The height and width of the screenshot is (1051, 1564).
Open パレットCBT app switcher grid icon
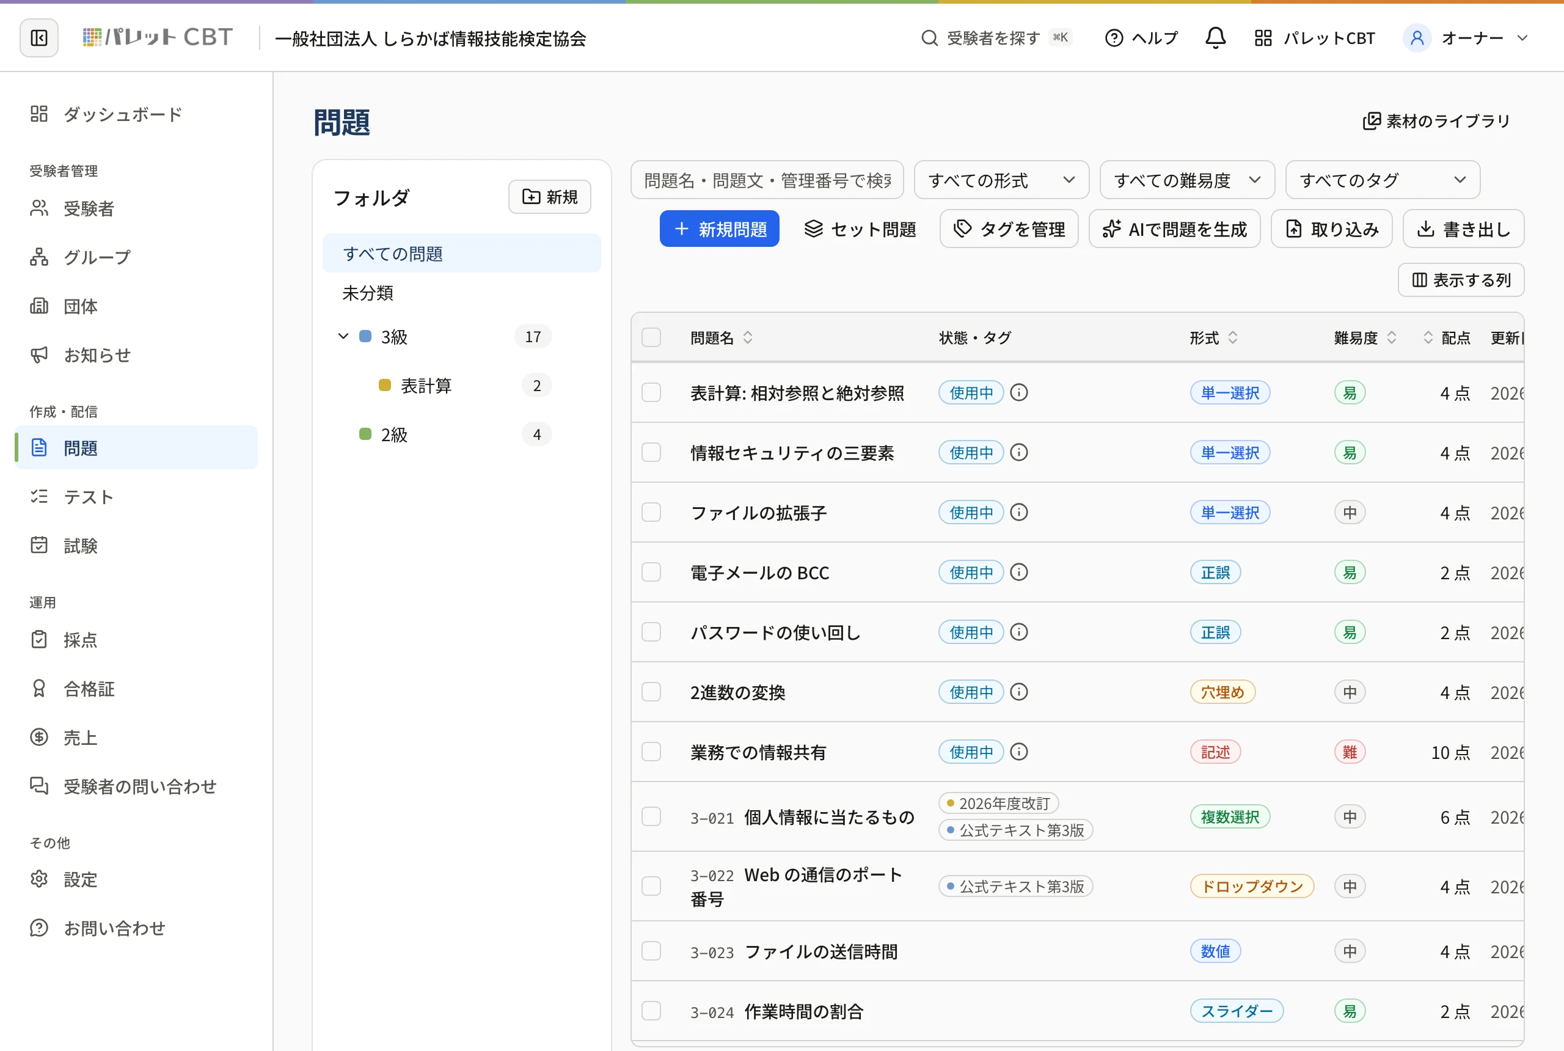point(1263,38)
